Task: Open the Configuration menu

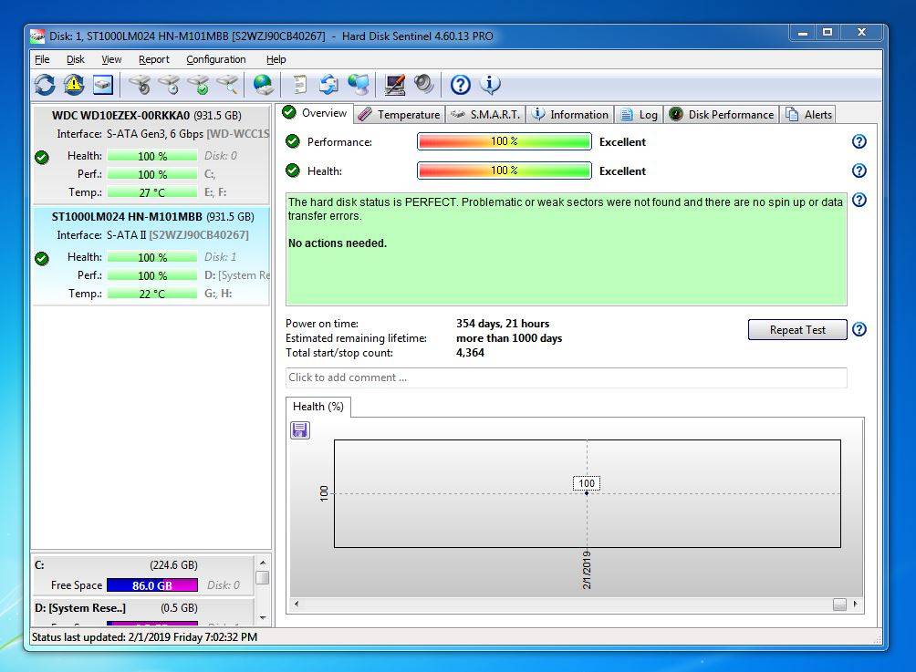Action: coord(215,59)
